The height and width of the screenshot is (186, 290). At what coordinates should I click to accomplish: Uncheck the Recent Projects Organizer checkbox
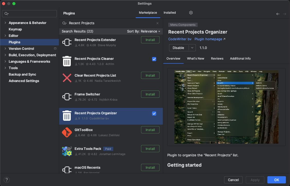pyautogui.click(x=154, y=114)
